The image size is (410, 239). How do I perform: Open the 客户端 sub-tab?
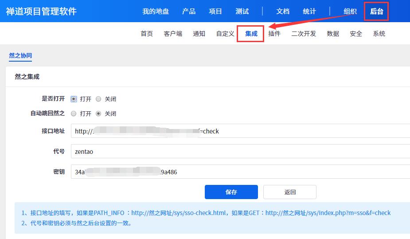173,33
